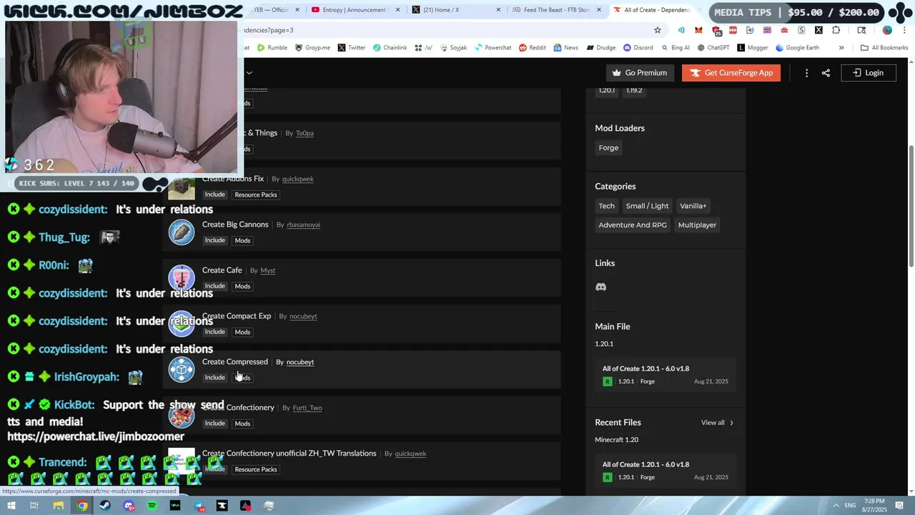This screenshot has width=915, height=515.
Task: Click the Create Cafe mod icon
Action: [x=182, y=278]
